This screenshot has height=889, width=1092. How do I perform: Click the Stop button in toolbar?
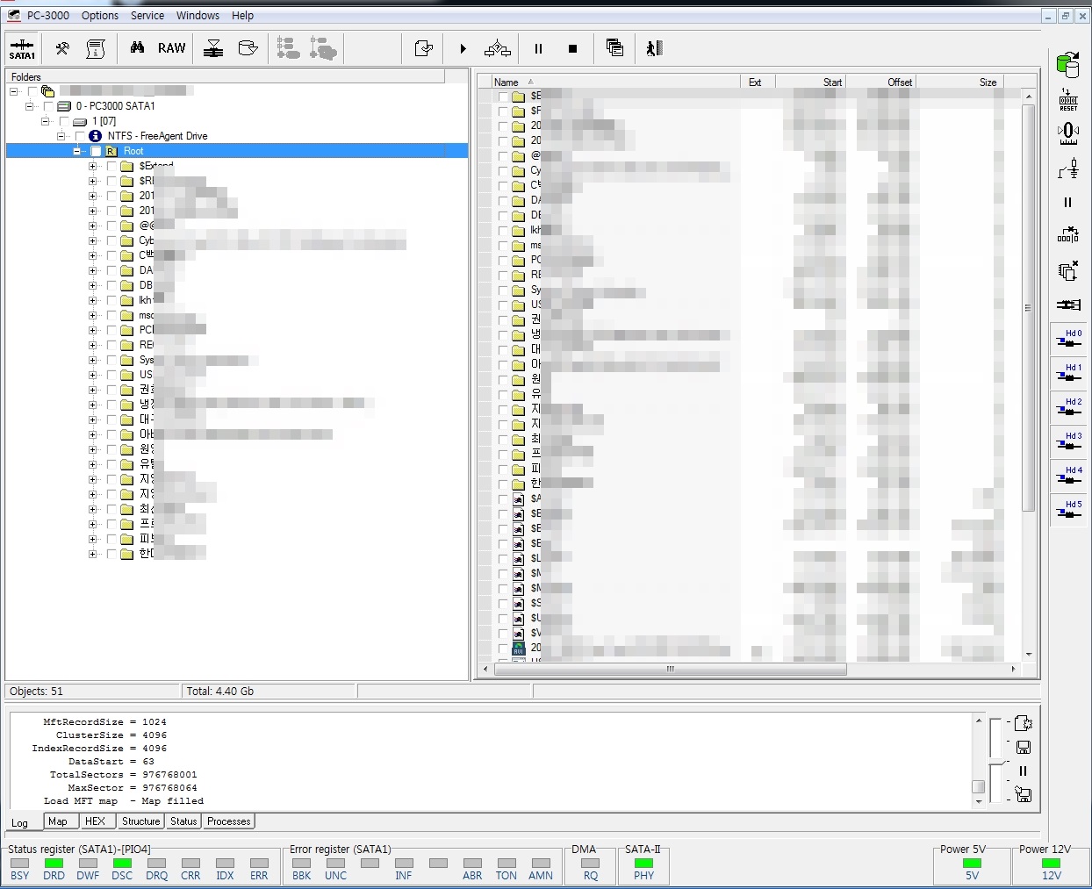coord(572,49)
